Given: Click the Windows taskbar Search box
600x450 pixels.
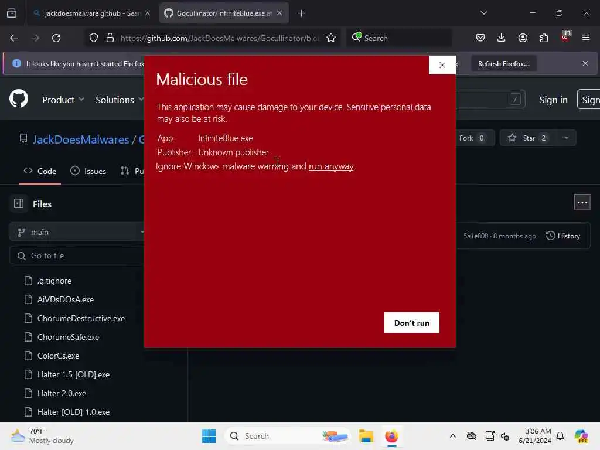Looking at the screenshot, I should [x=288, y=436].
